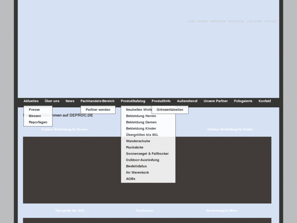Open the Sonnensegel & More category link
This screenshot has height=223, width=297.
pyautogui.click(x=221, y=210)
